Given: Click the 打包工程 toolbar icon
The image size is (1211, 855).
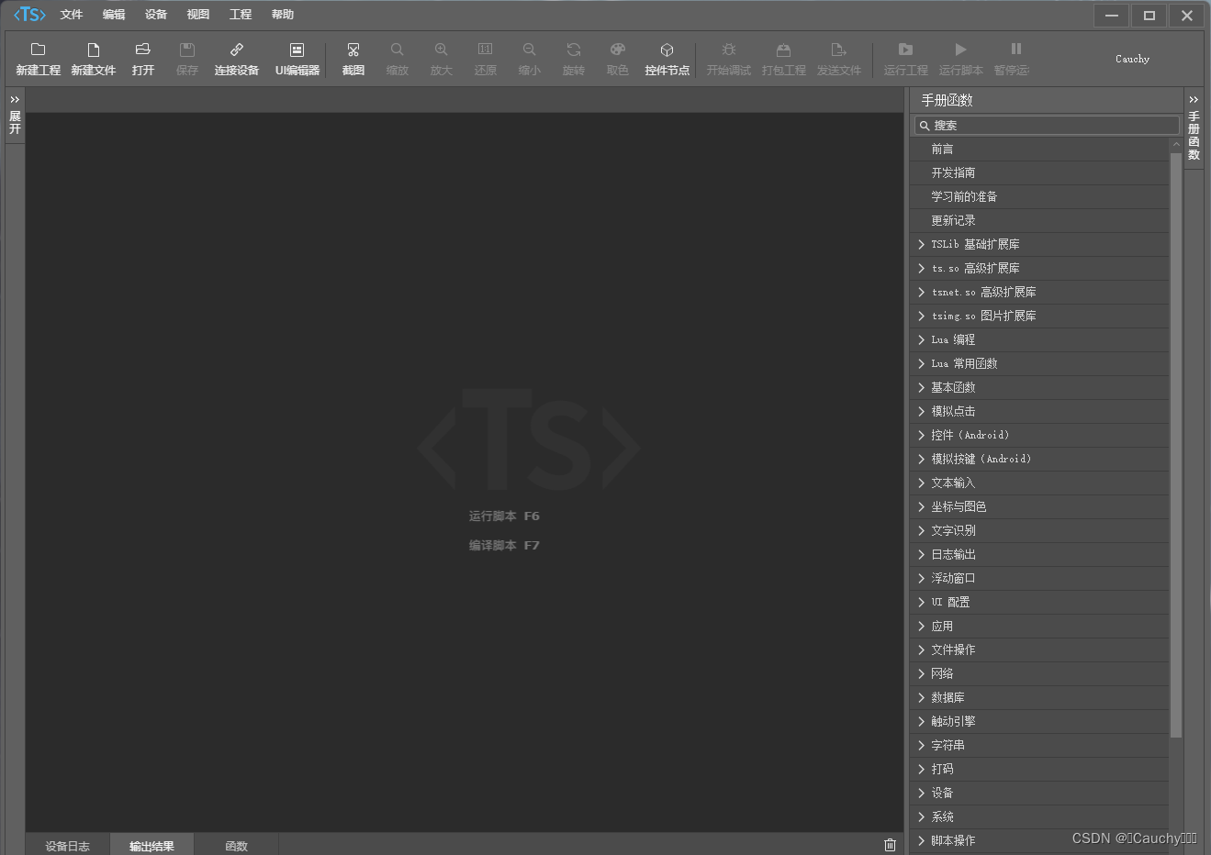Looking at the screenshot, I should tap(783, 50).
